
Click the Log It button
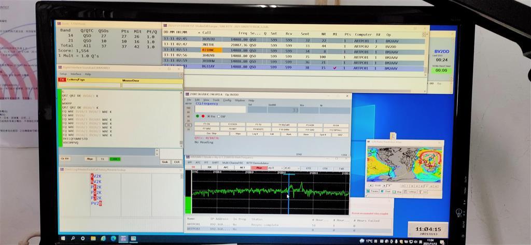[x=255, y=134]
